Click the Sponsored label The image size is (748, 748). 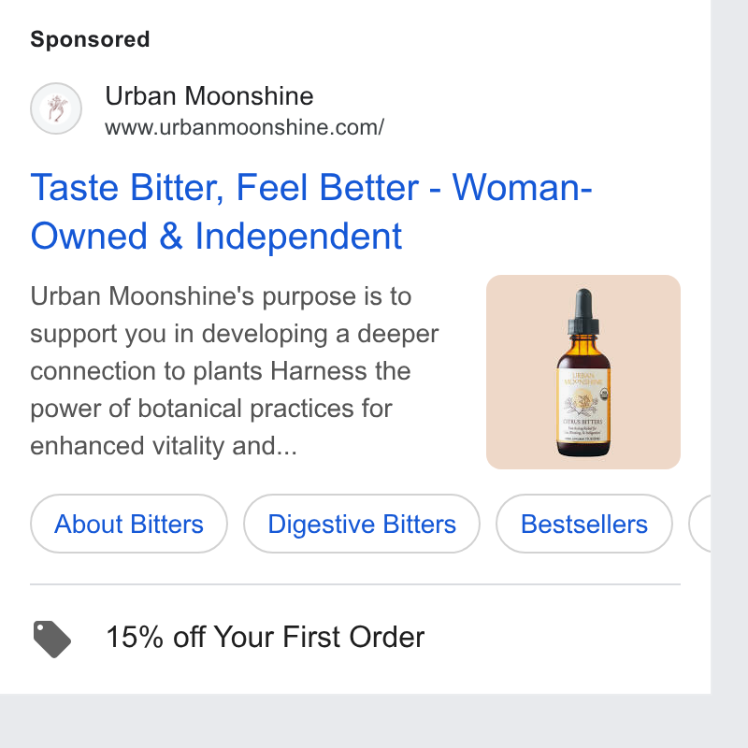pyautogui.click(x=90, y=39)
